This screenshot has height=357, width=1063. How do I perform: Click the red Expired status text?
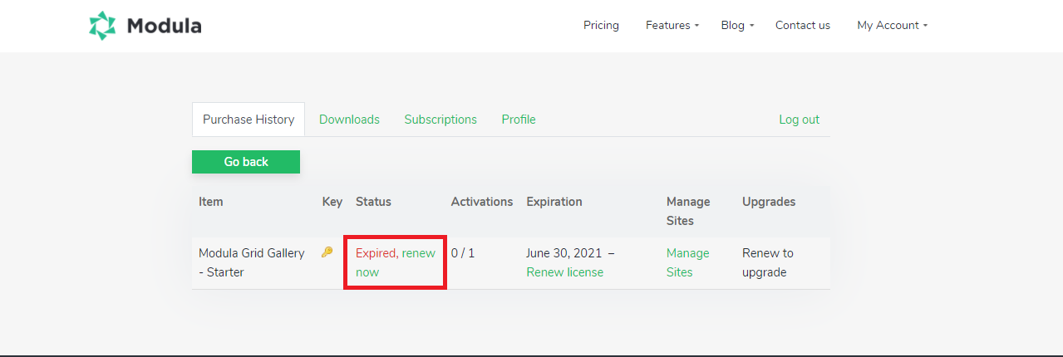[376, 253]
